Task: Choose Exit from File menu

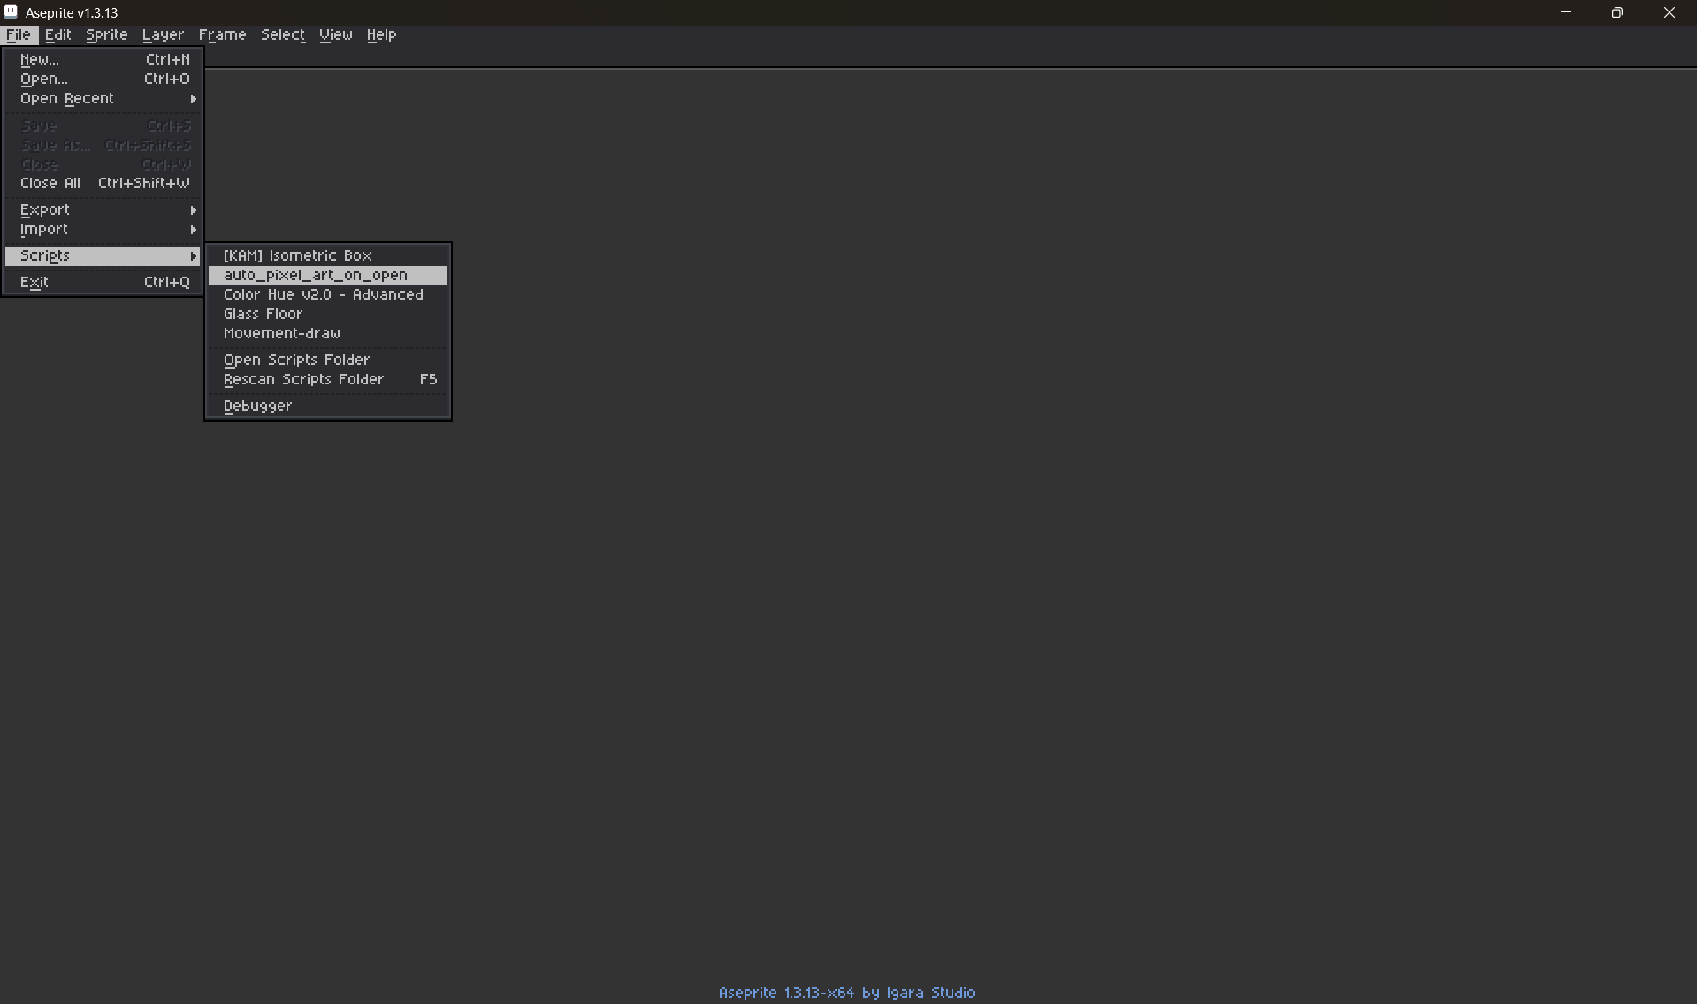Action: point(103,282)
